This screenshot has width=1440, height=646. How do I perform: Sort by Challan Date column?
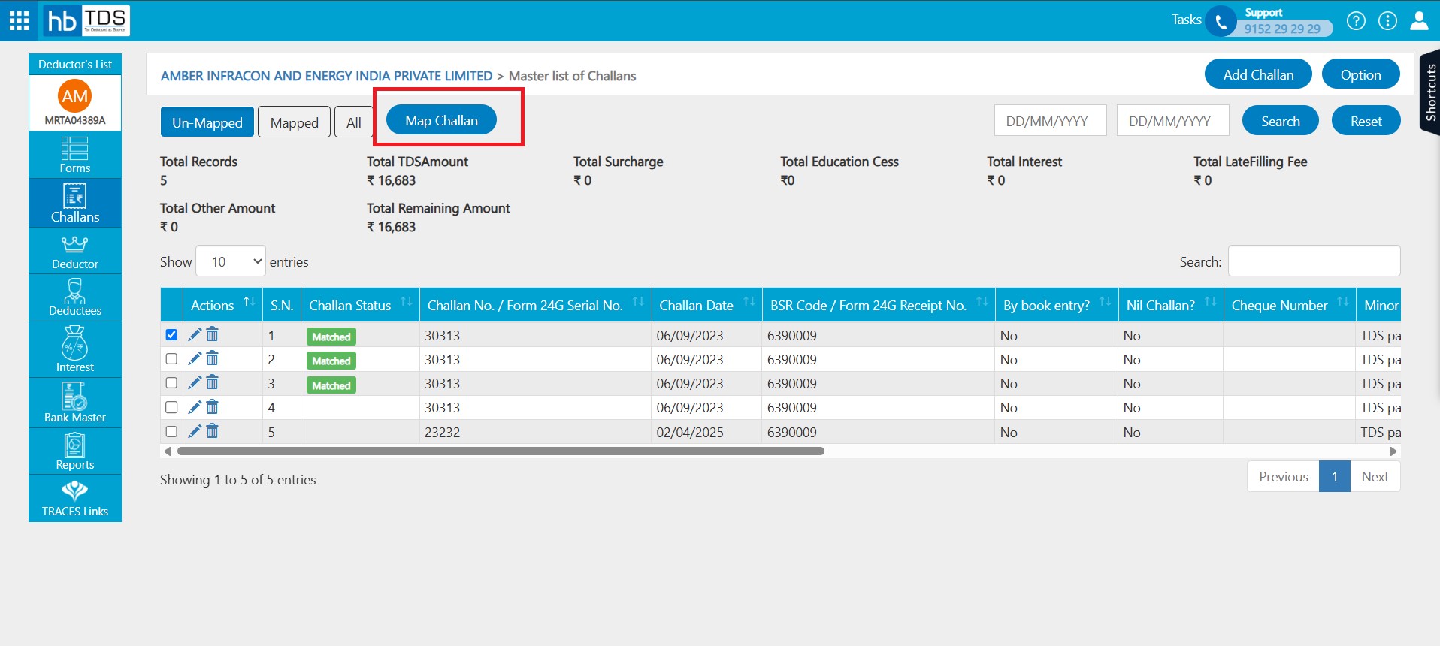(706, 305)
